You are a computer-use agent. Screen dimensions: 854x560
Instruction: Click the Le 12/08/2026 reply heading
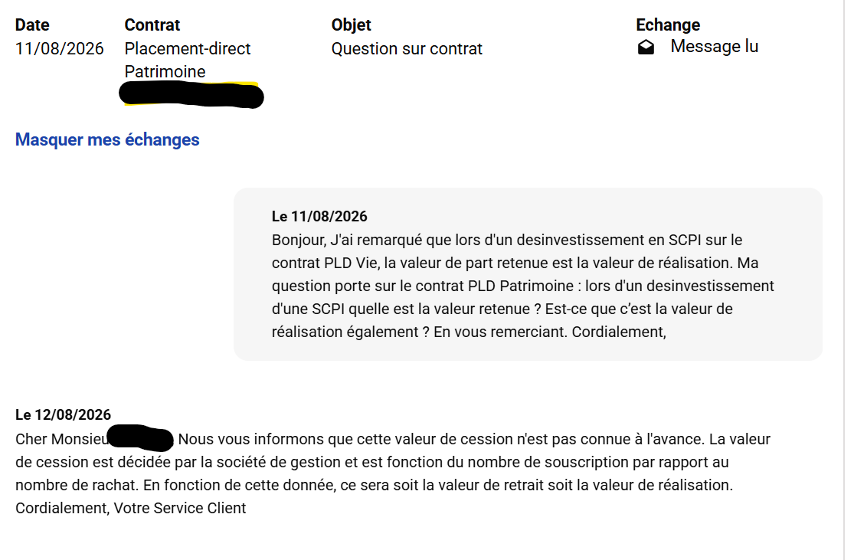(x=63, y=414)
